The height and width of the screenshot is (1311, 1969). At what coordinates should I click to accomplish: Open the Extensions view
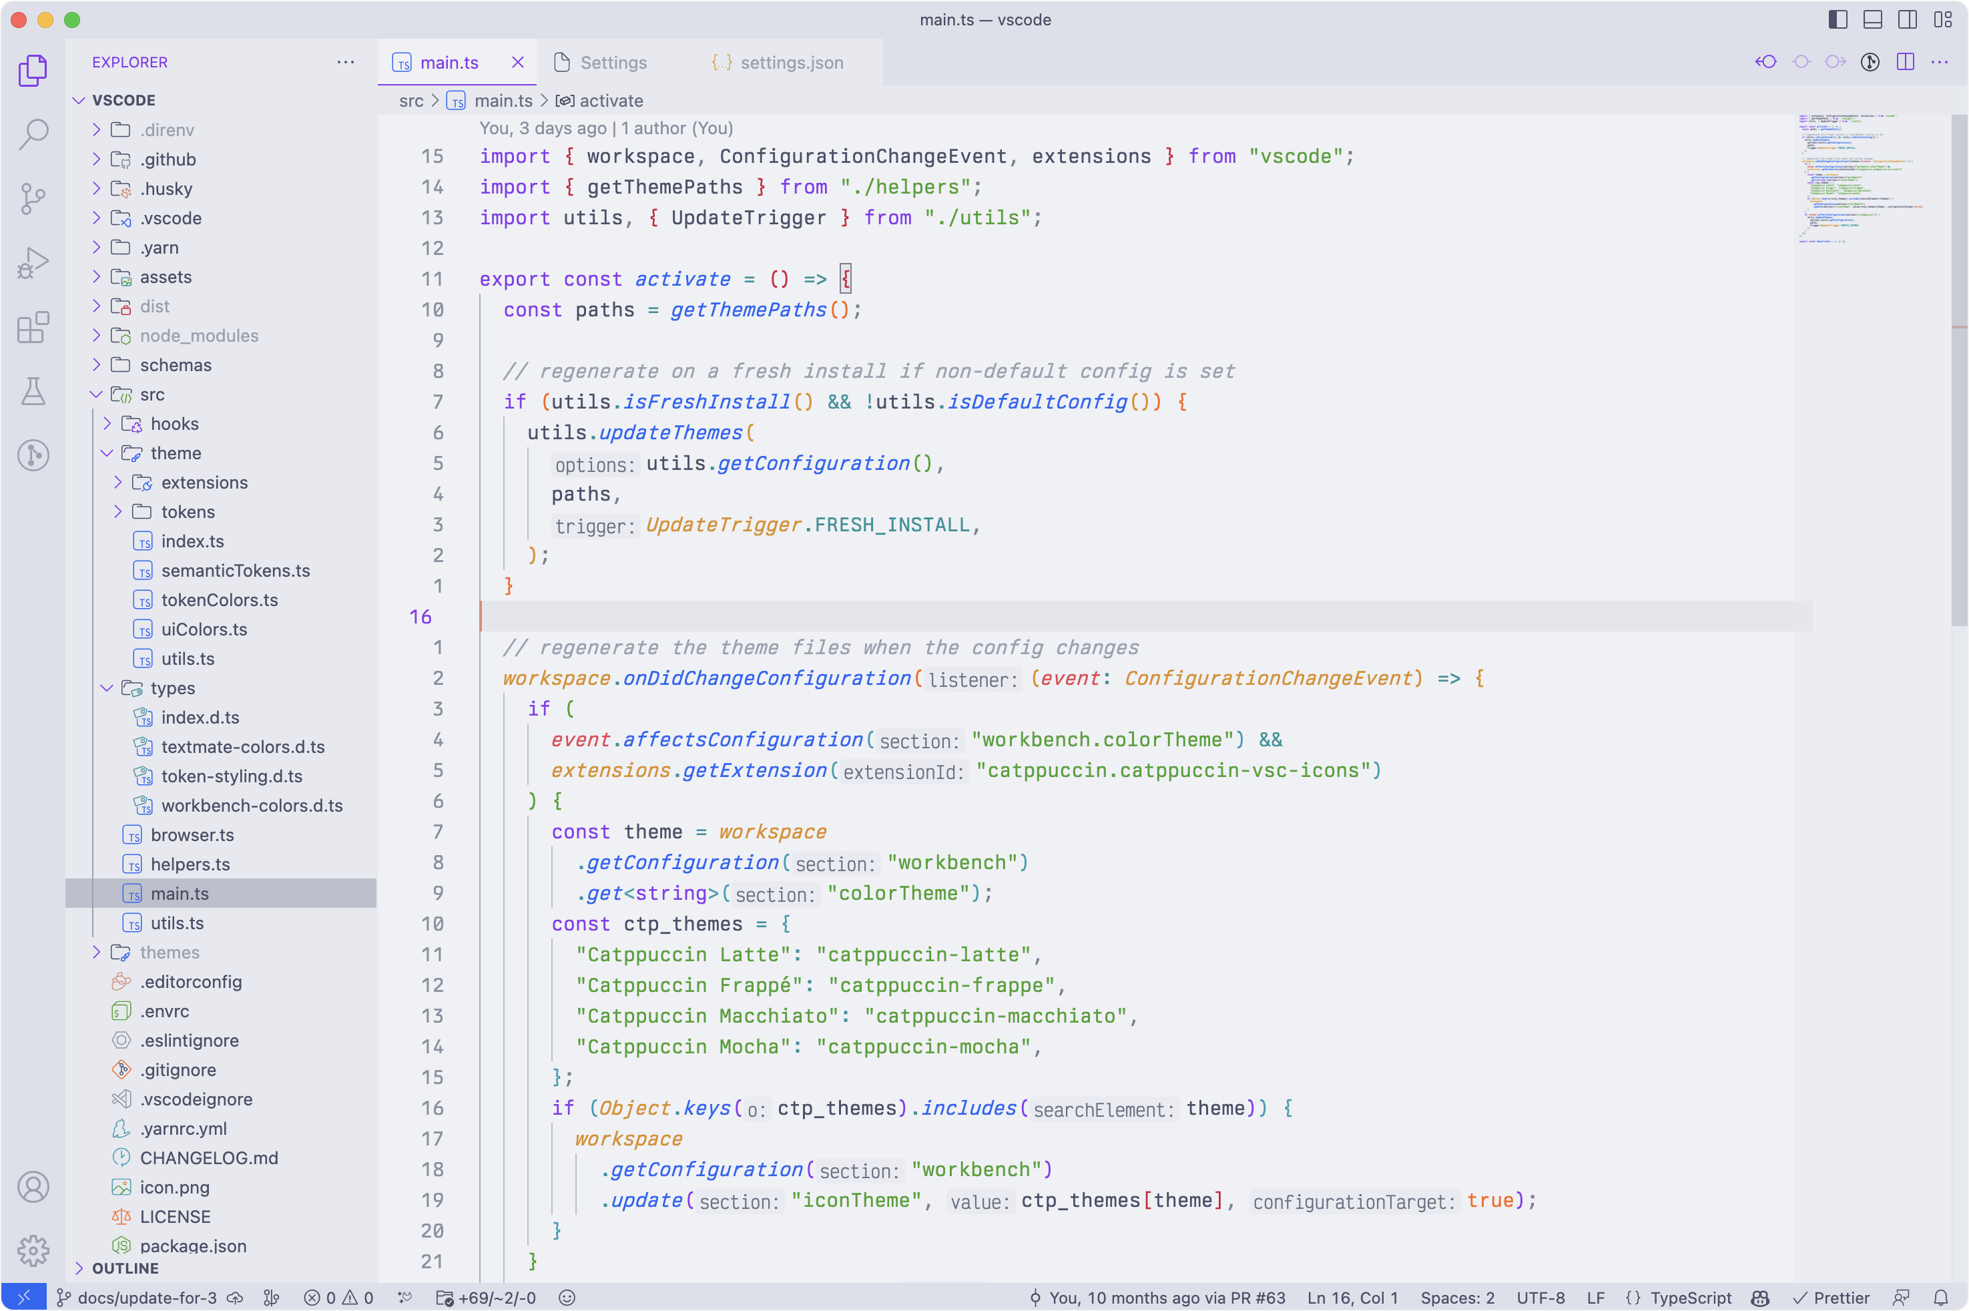[x=33, y=327]
